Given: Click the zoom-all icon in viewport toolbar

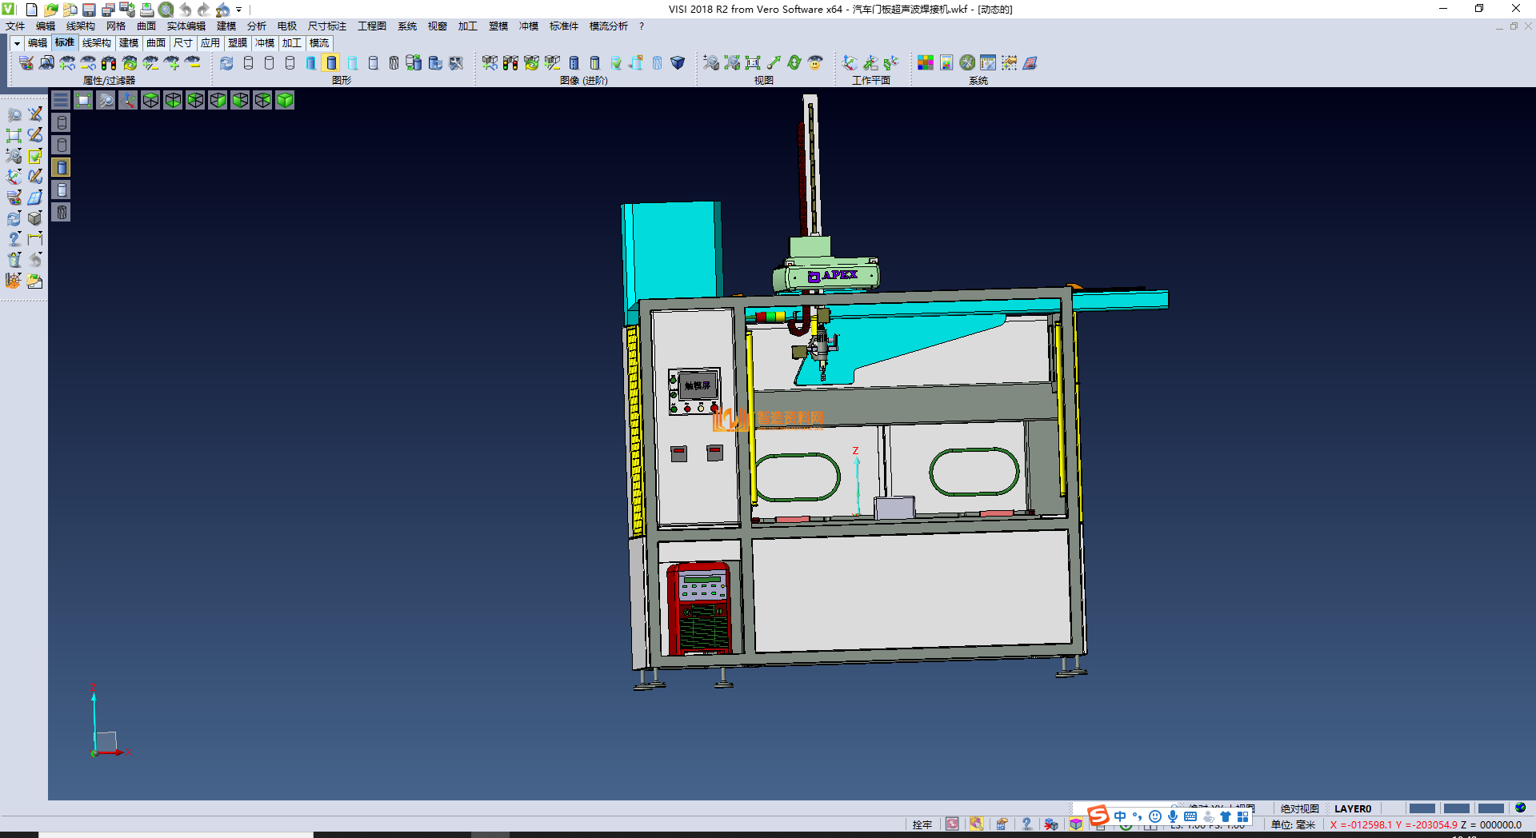Looking at the screenshot, I should (x=83, y=100).
